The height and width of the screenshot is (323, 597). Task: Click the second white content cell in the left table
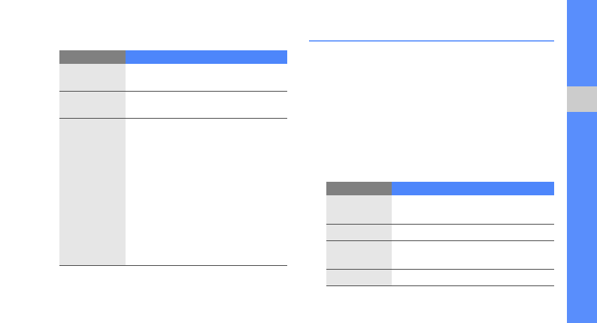(x=206, y=104)
